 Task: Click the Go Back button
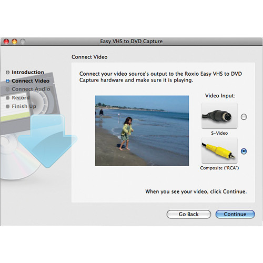click(189, 214)
